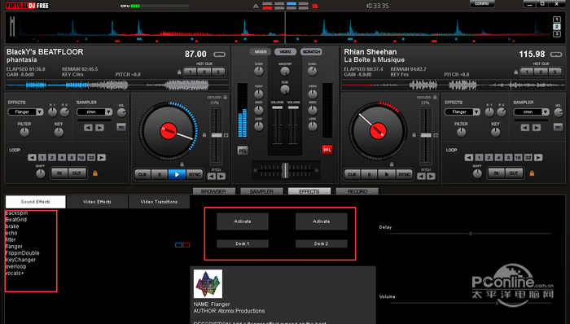Screen dimensions: 570x324
Task: Toggle right deck loop lock icon
Action: pyautogui.click(x=532, y=173)
